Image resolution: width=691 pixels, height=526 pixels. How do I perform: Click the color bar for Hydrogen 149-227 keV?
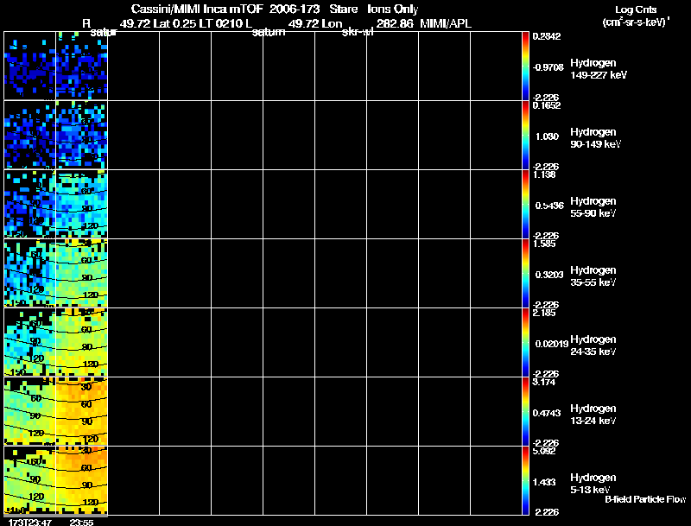point(525,66)
